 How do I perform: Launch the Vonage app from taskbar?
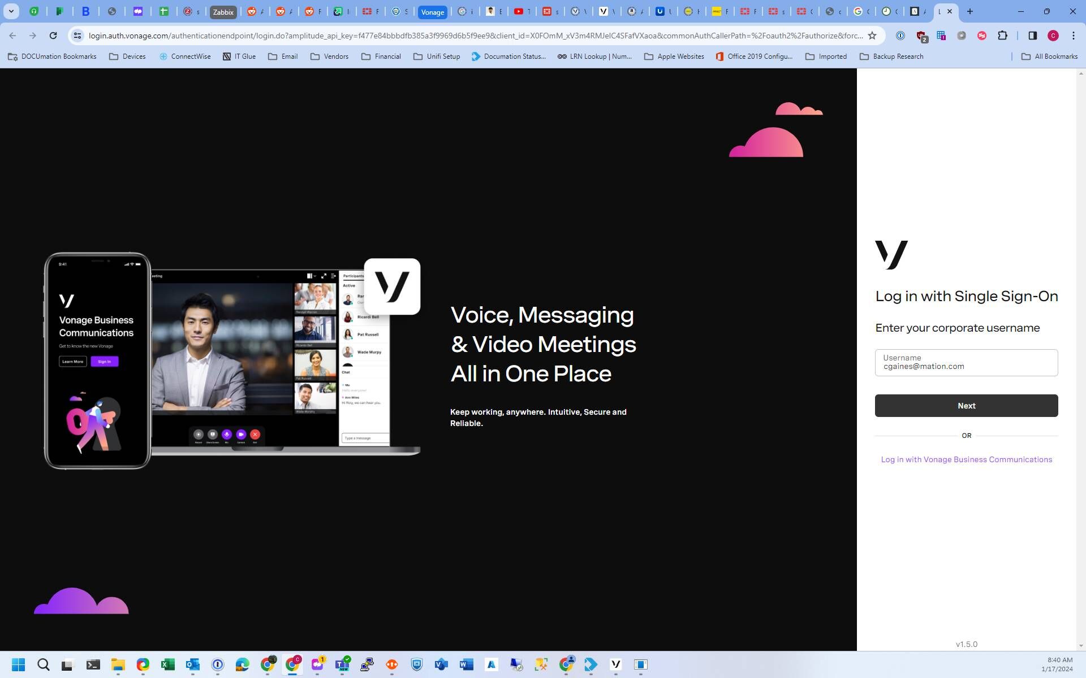tap(616, 664)
